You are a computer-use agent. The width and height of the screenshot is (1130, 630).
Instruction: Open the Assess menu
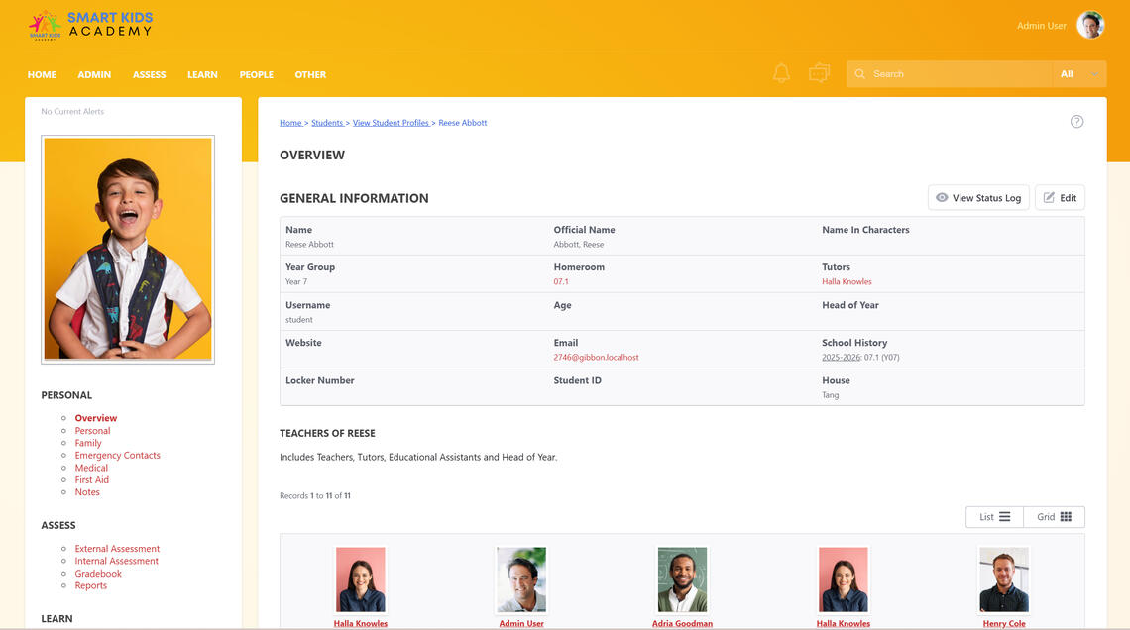pyautogui.click(x=150, y=75)
